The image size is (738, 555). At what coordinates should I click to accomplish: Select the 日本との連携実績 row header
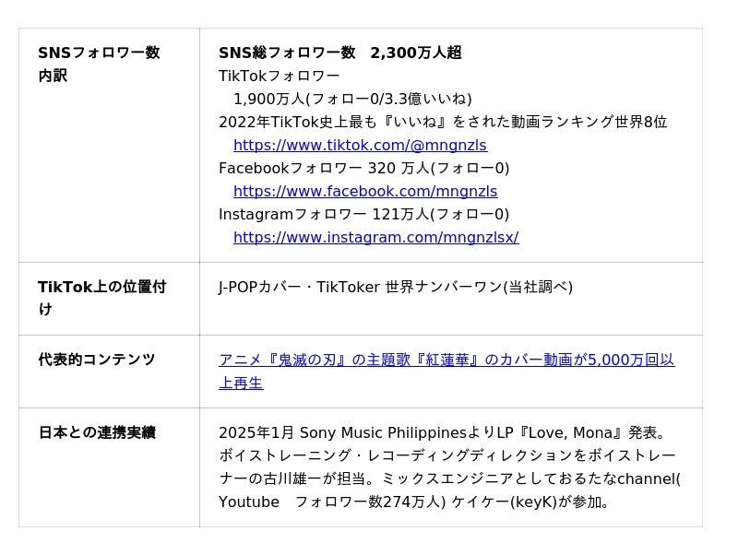[x=97, y=432]
